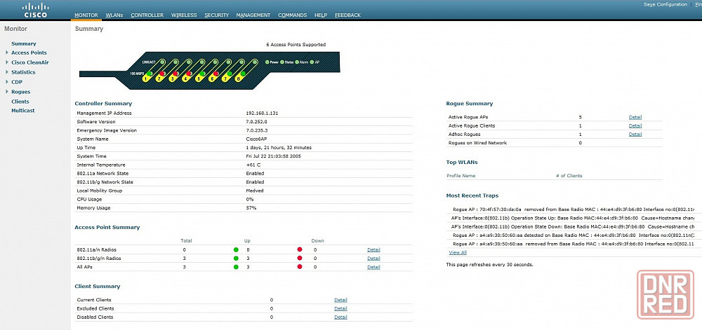Click system name Cisco6AP value
This screenshot has width=702, height=330.
click(256, 139)
